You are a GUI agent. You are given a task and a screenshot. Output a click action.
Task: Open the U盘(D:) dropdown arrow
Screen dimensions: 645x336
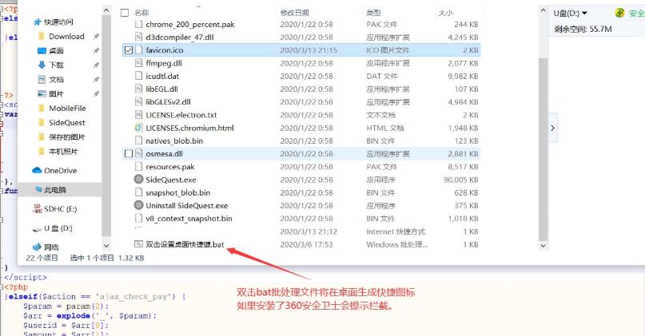[x=584, y=13]
